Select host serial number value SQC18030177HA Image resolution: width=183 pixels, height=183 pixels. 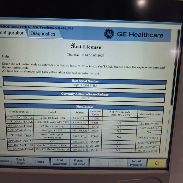point(85,85)
